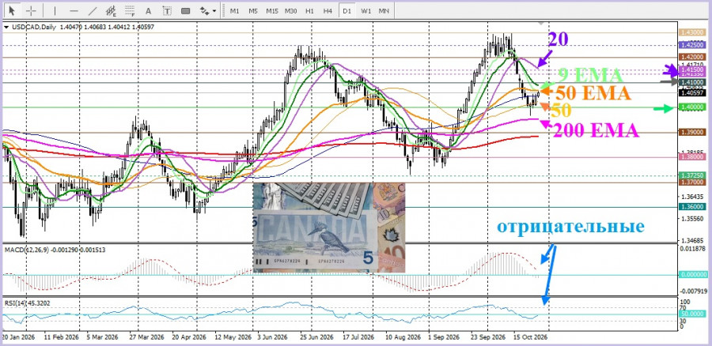Click the 1.37250 price level label
This screenshot has width=712, height=346.
click(691, 175)
